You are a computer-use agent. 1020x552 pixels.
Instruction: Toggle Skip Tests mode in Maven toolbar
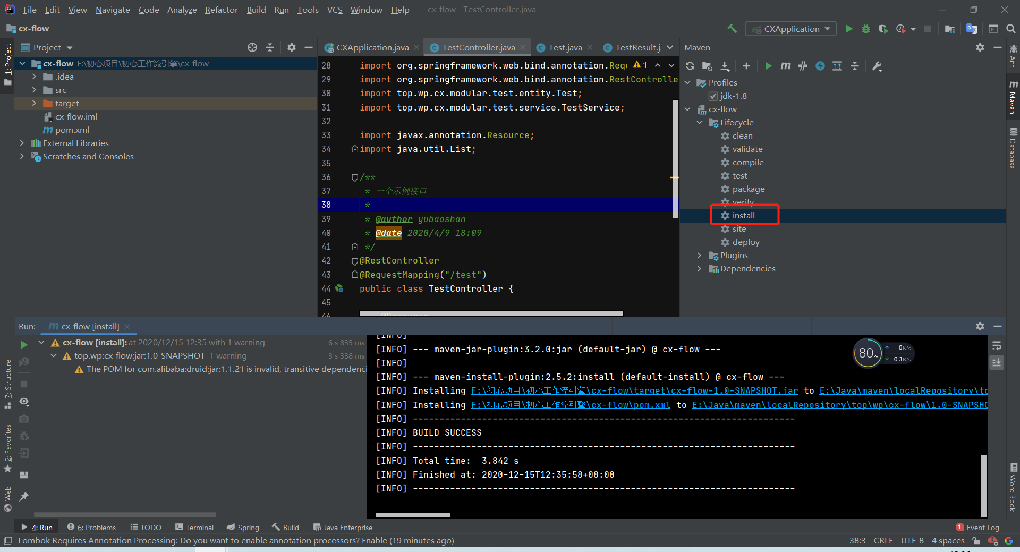point(803,66)
